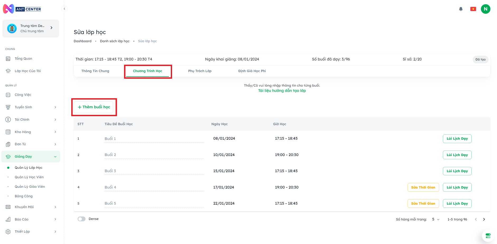Switch to Thông Tin Chung tab
Viewport: 497px width, 244px height.
[95, 71]
